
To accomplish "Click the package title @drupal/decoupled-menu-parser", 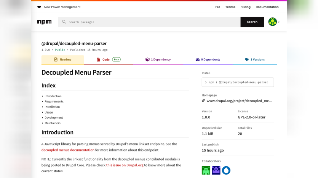I will pyautogui.click(x=74, y=43).
